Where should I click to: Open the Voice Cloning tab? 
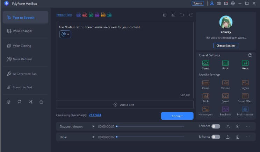22,46
